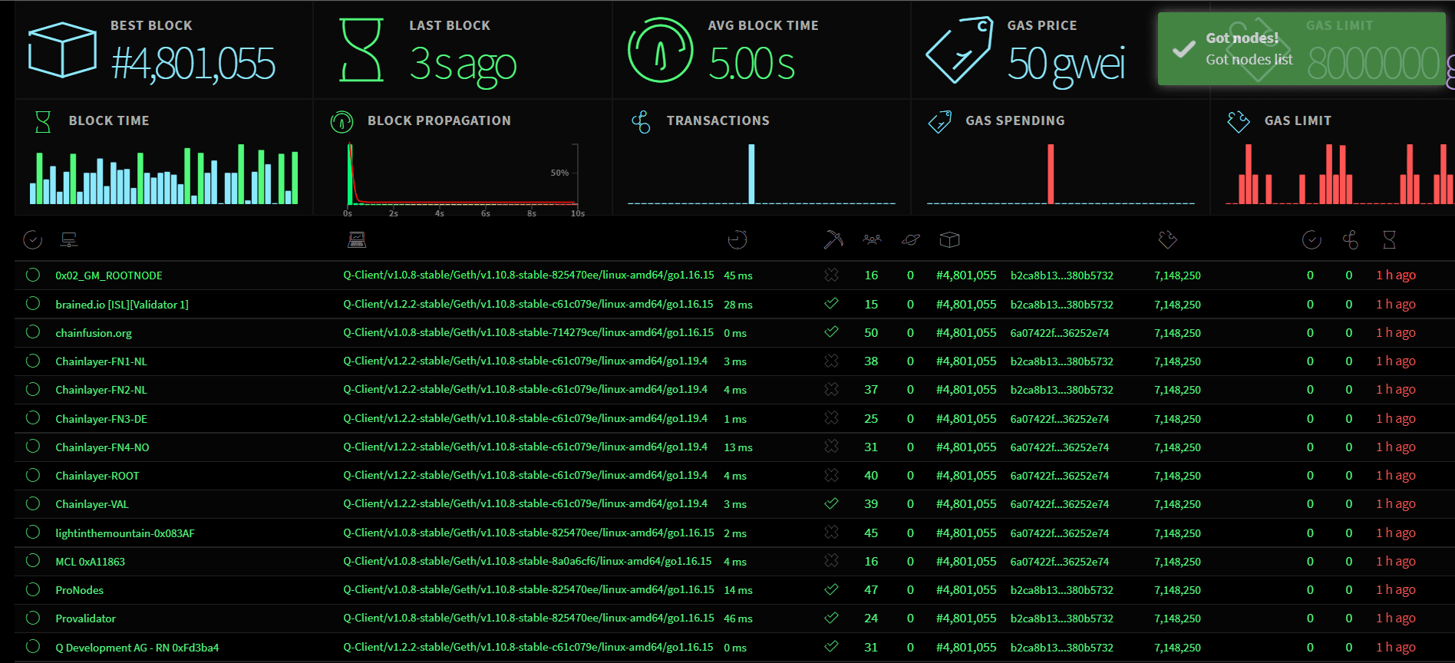Click block hash in brained.io row
This screenshot has width=1455, height=663.
(1062, 305)
